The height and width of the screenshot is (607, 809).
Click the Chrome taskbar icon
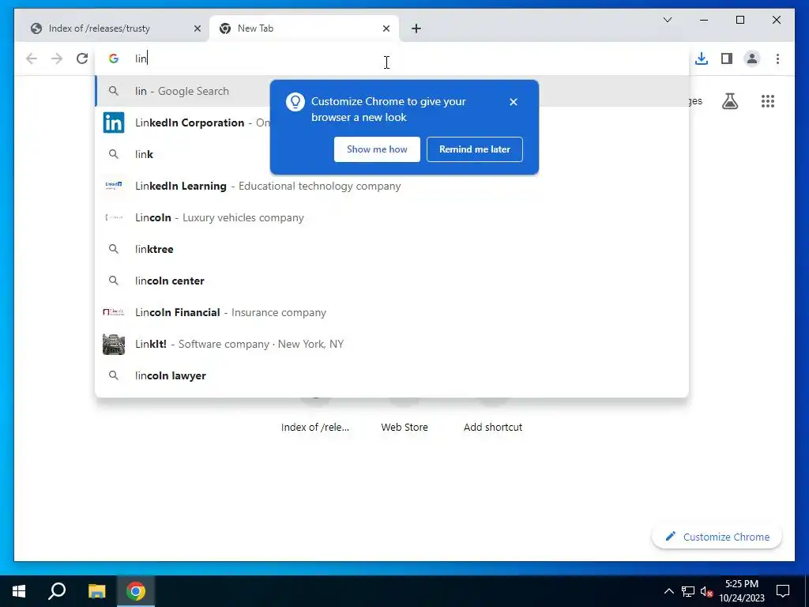[x=136, y=591]
